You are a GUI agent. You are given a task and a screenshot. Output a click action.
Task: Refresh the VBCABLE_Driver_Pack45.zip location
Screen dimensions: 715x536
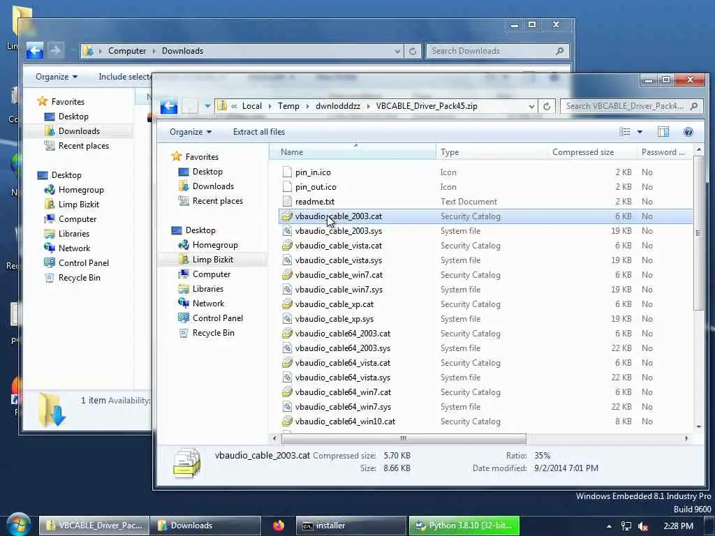point(547,106)
